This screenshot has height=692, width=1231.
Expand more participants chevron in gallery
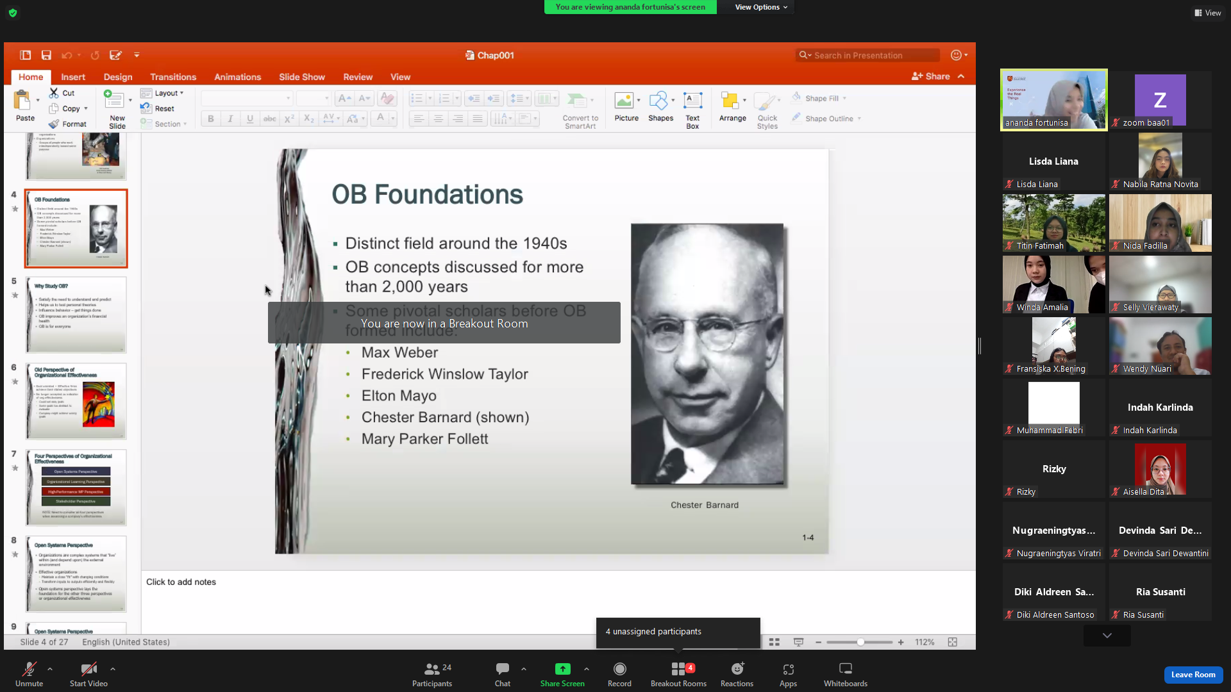click(x=1107, y=636)
